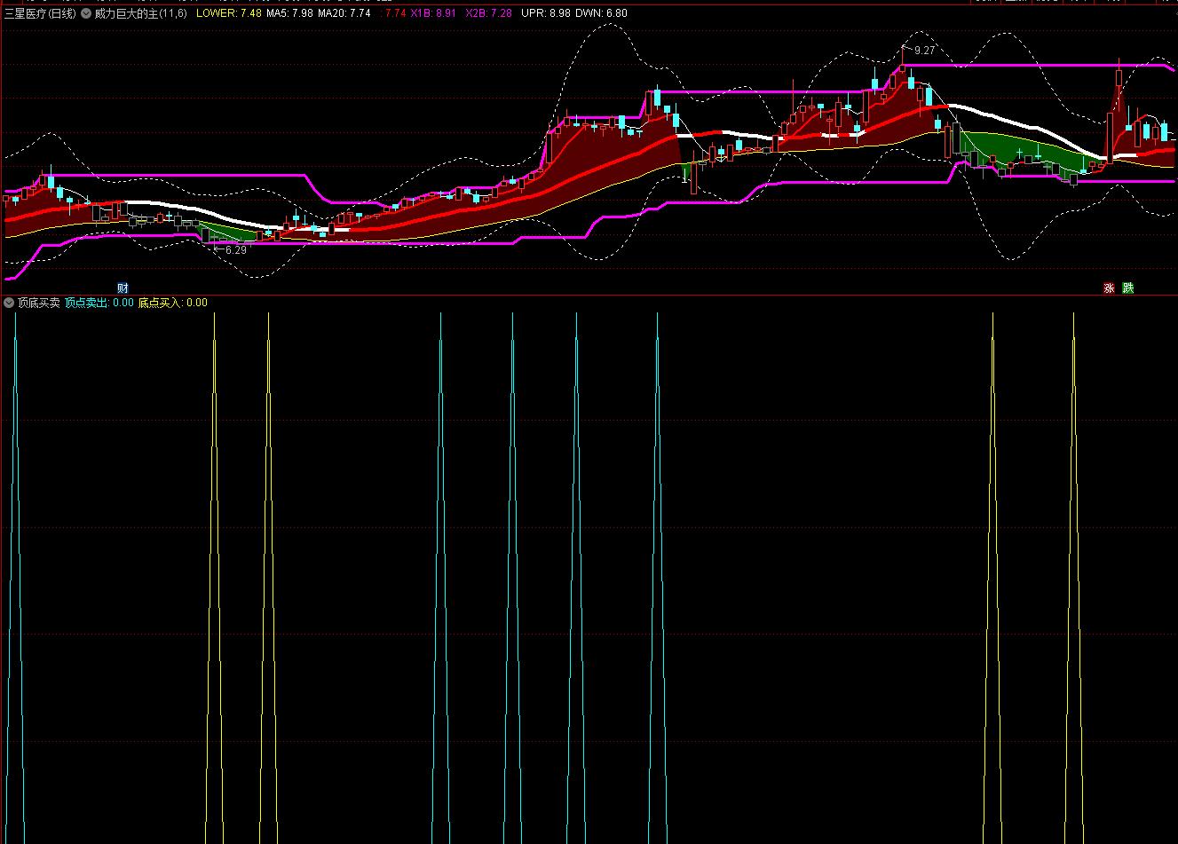Select the LOWER: 7.48 value
Screen dimensions: 1178x844
point(229,13)
